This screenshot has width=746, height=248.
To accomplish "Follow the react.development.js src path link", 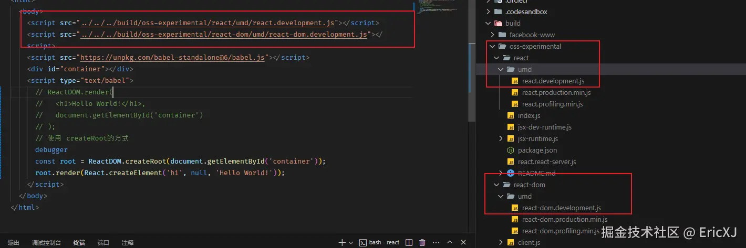I will click(208, 23).
